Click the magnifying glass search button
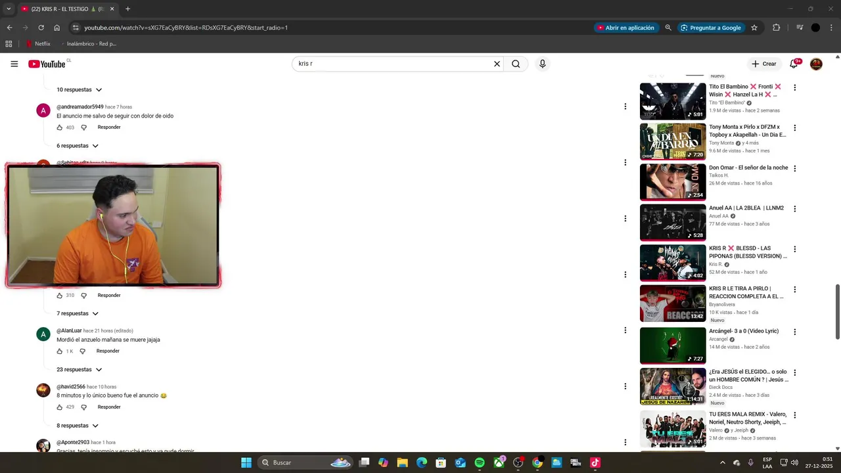The image size is (841, 473). [x=516, y=64]
